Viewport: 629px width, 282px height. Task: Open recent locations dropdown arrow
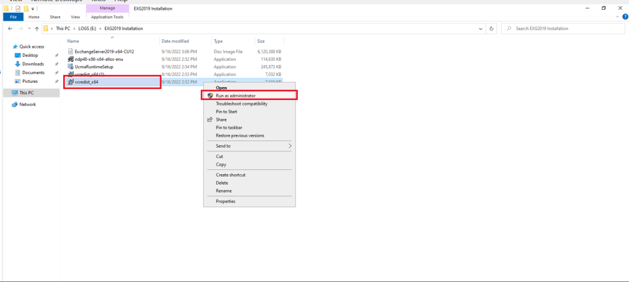pos(29,29)
